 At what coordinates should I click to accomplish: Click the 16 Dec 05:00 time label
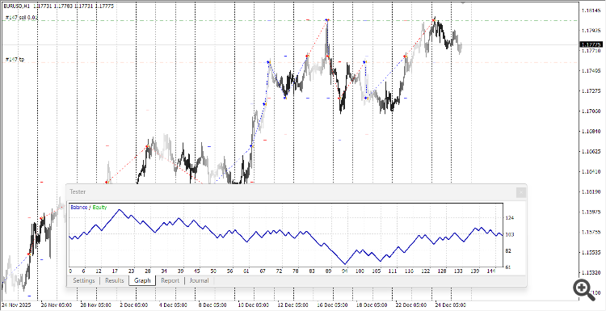[333, 305]
